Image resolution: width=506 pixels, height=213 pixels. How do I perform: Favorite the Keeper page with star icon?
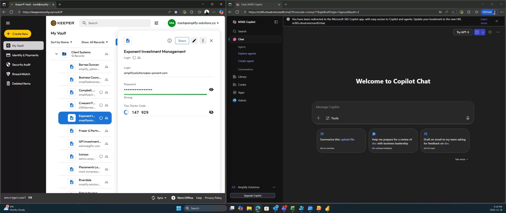176,12
